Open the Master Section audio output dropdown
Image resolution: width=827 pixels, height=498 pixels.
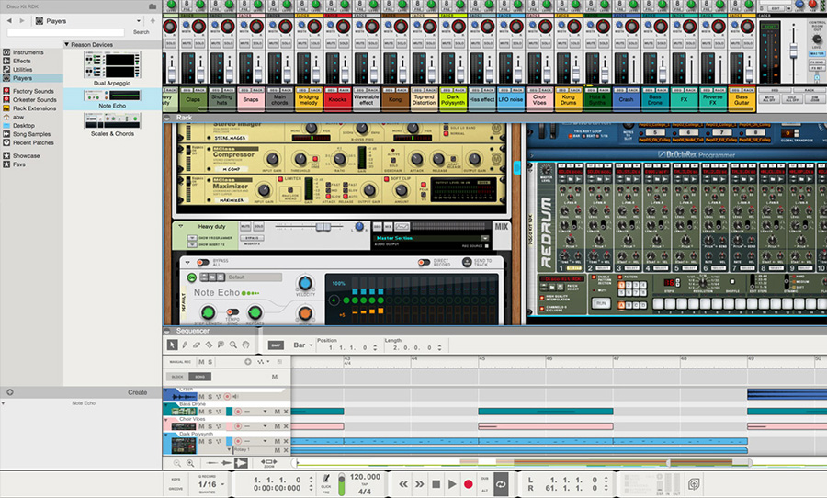(x=485, y=239)
